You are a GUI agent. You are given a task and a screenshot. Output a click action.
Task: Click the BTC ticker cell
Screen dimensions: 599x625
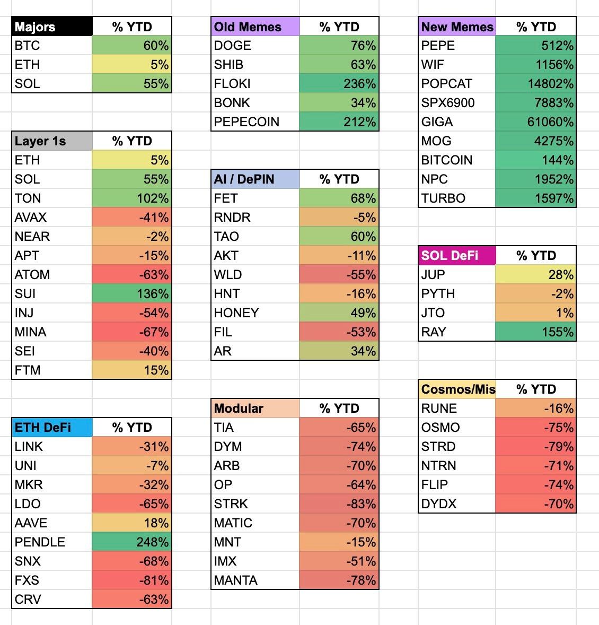52,46
